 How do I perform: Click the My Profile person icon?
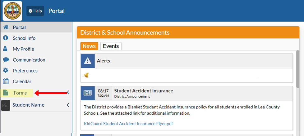pos(5,49)
